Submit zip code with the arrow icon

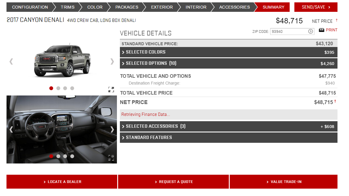[311, 31]
